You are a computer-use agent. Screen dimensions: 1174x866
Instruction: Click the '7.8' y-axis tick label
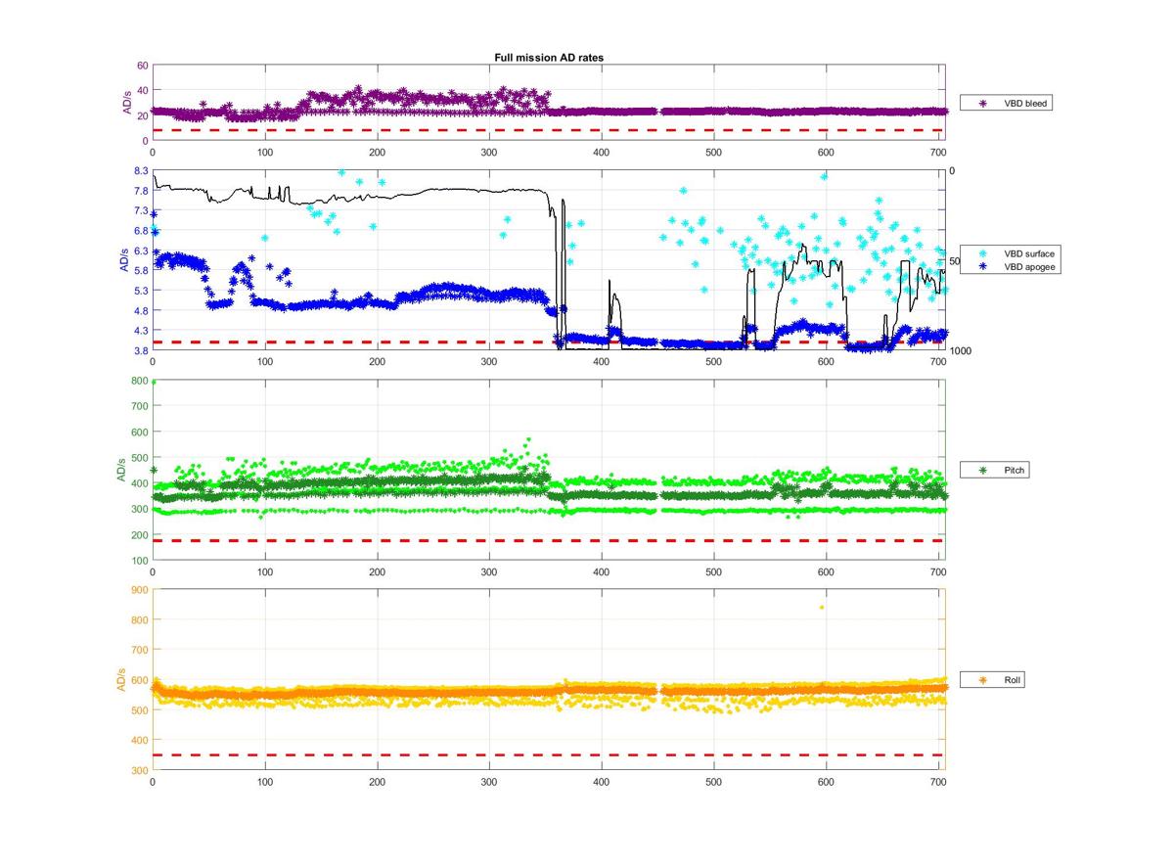pos(142,191)
